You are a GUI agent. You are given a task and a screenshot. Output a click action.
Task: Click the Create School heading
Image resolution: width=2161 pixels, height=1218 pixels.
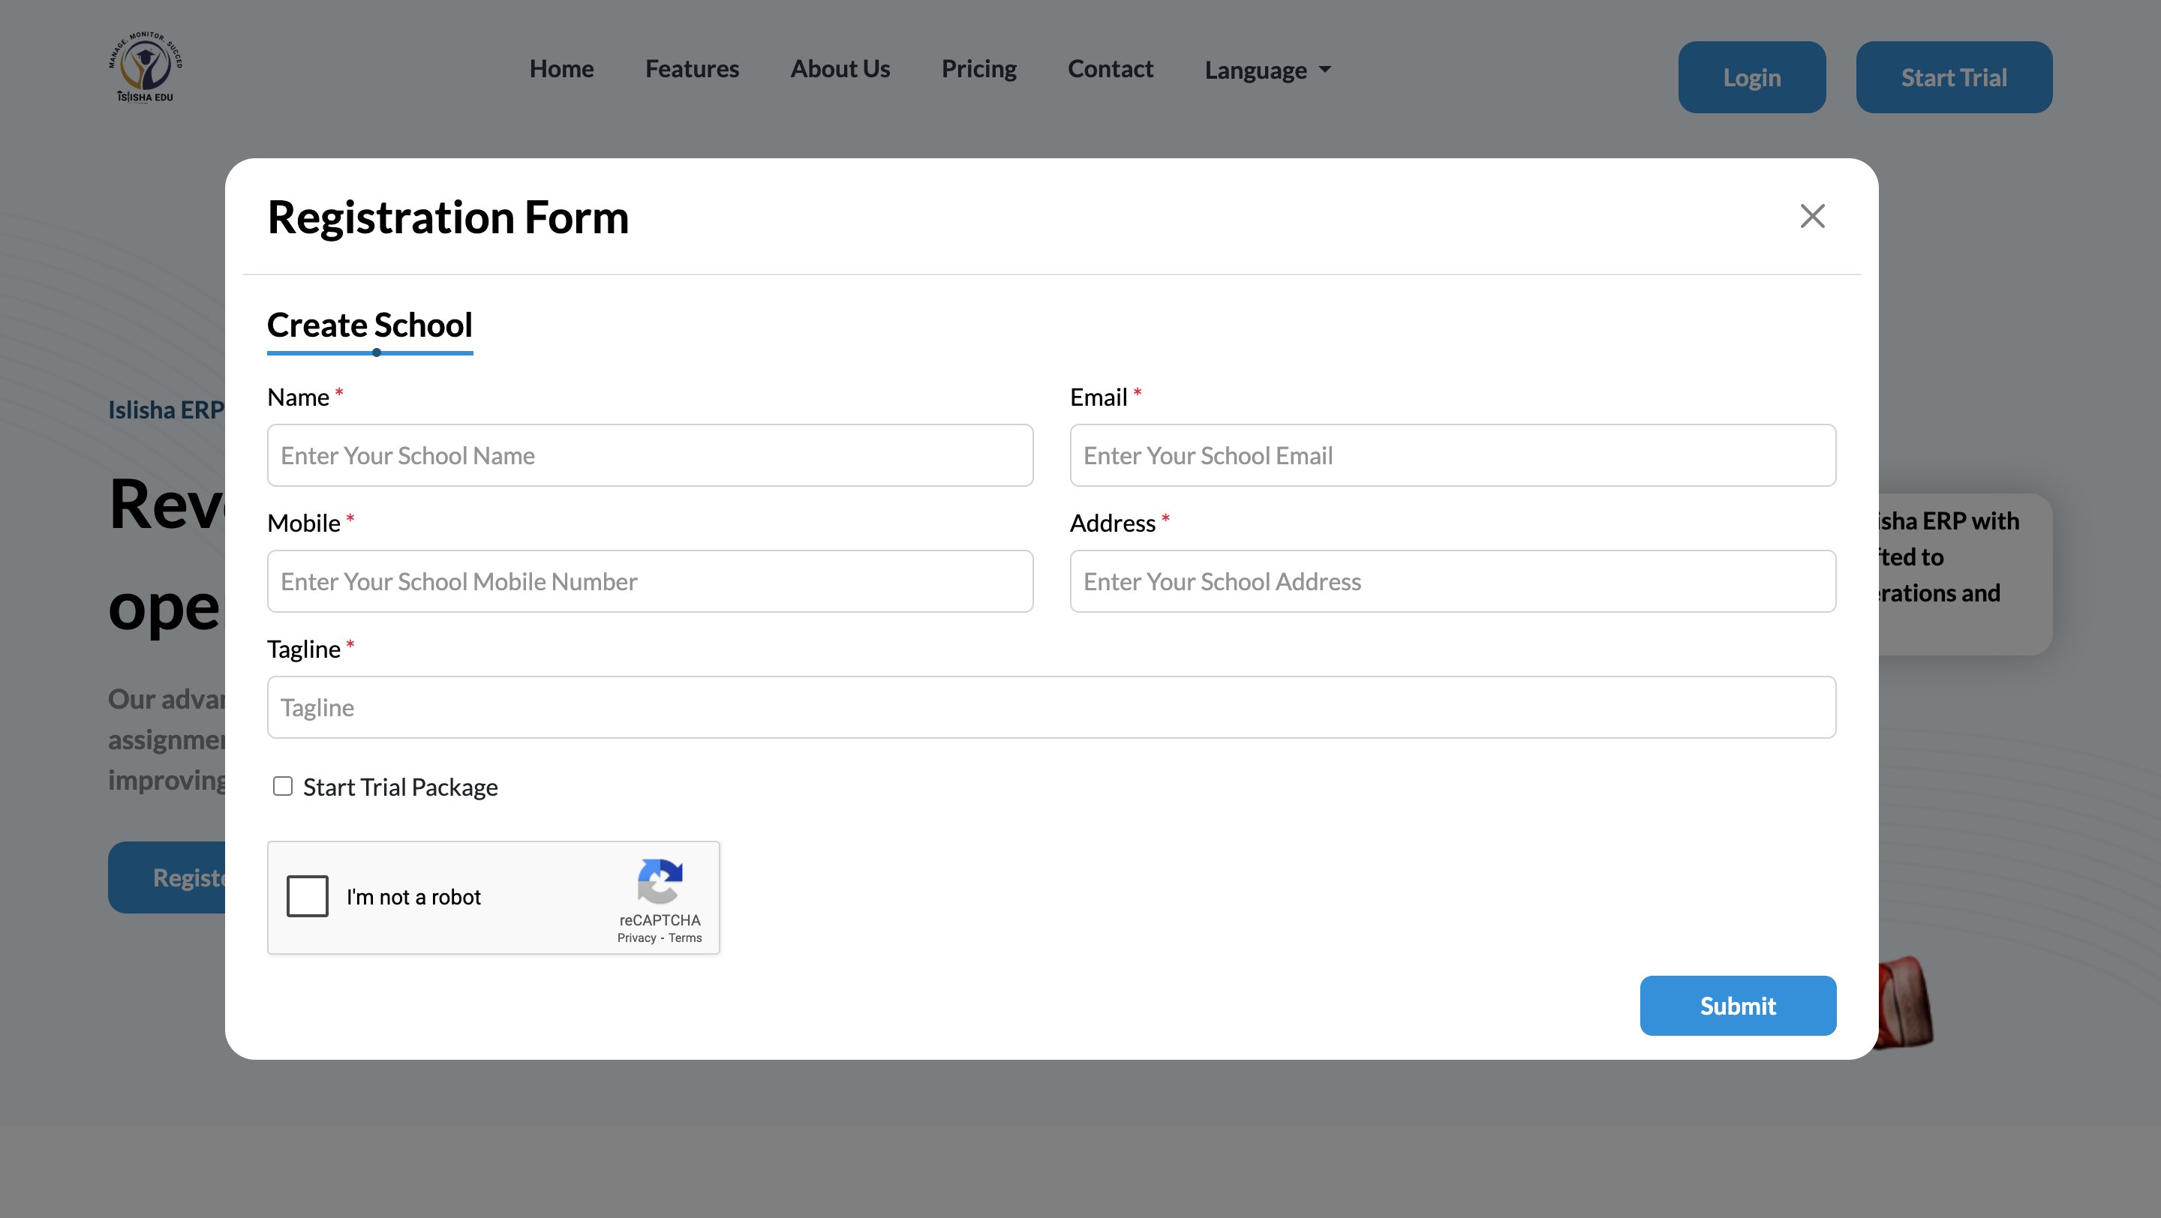[370, 325]
